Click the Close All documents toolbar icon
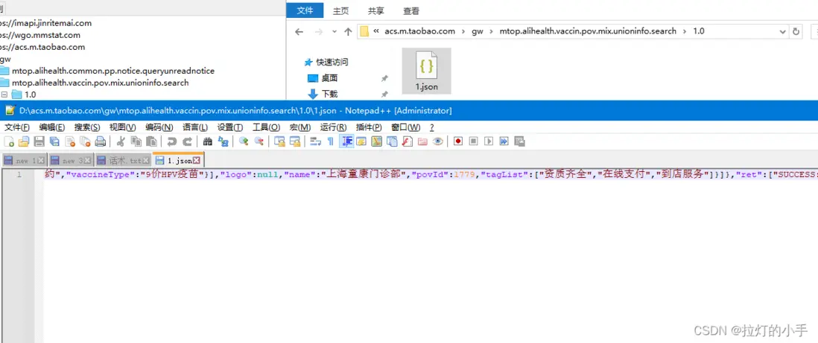818x343 pixels. pyautogui.click(x=85, y=141)
